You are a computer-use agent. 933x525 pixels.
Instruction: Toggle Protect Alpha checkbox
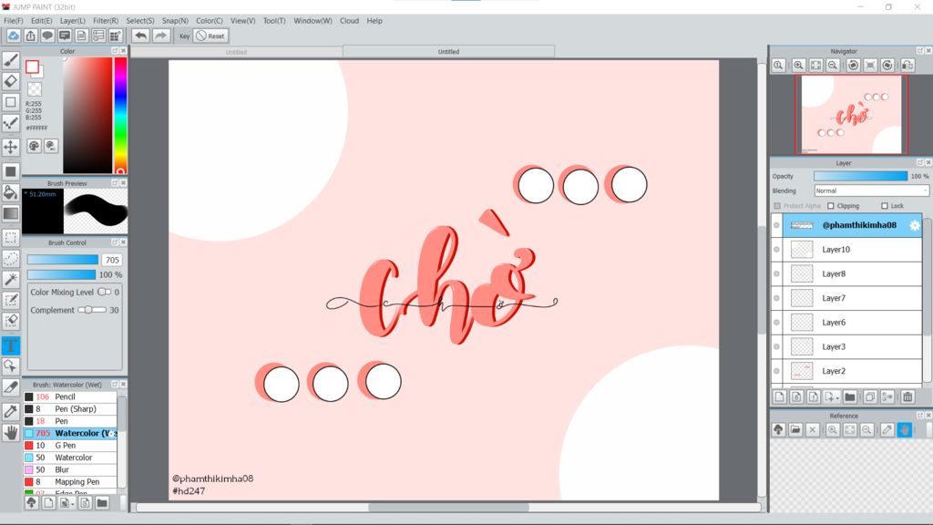click(777, 206)
